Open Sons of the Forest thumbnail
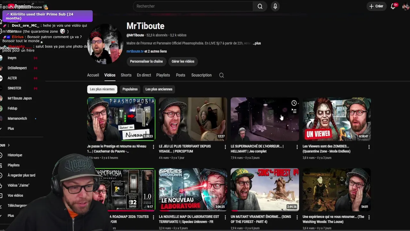Viewport: 410px width, 231px height. (x=265, y=190)
